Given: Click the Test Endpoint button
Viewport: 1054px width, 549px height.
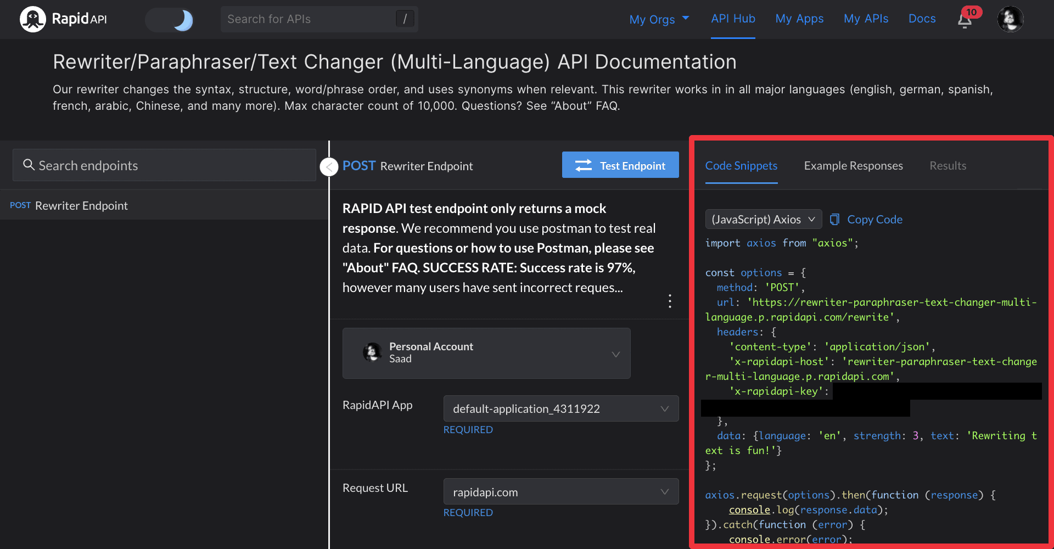Looking at the screenshot, I should pos(620,165).
